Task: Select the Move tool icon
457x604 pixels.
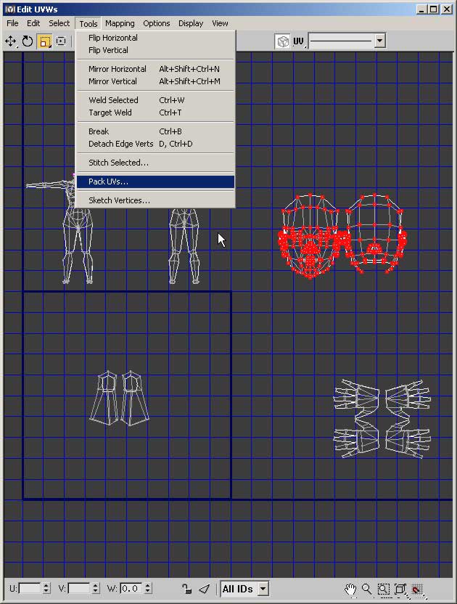Action: [11, 41]
